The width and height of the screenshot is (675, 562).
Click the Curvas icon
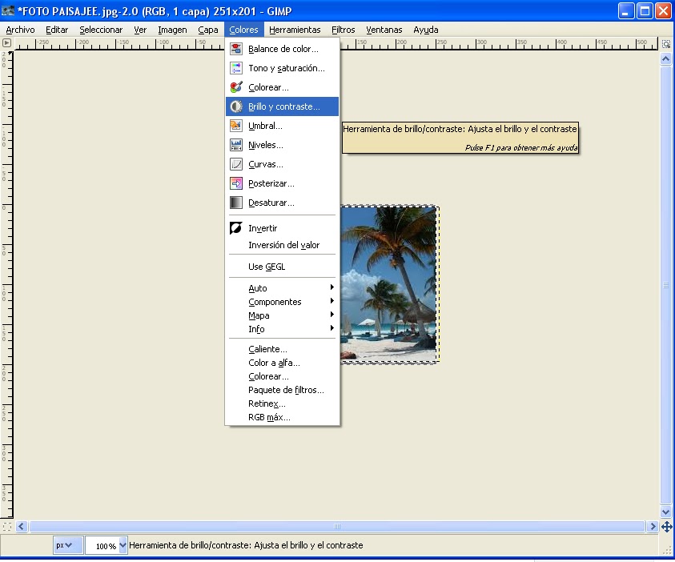pos(236,164)
